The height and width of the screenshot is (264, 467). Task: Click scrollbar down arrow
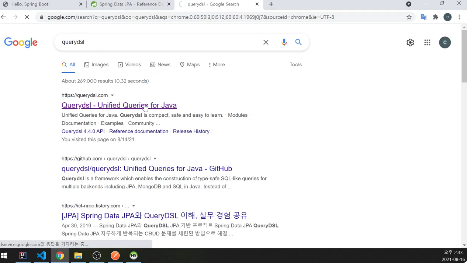pos(464,245)
